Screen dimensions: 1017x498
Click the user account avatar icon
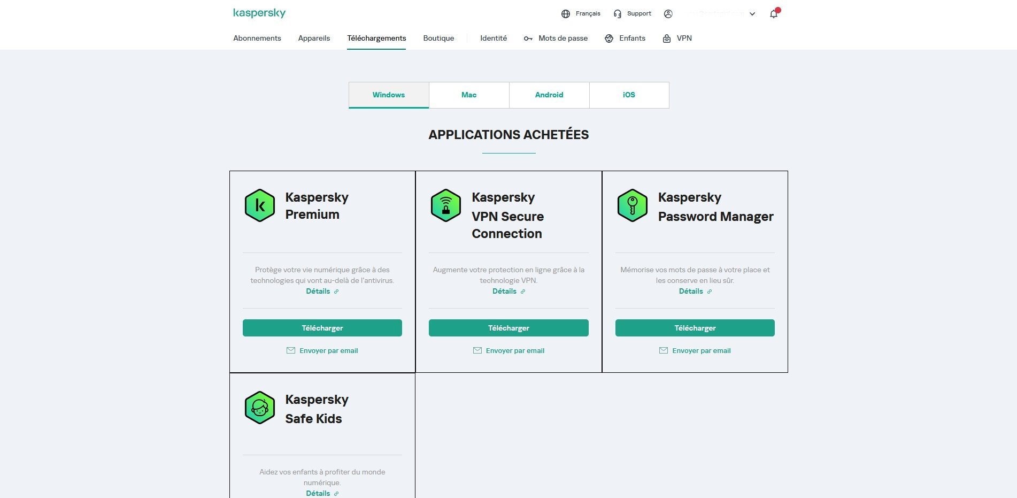(x=668, y=14)
